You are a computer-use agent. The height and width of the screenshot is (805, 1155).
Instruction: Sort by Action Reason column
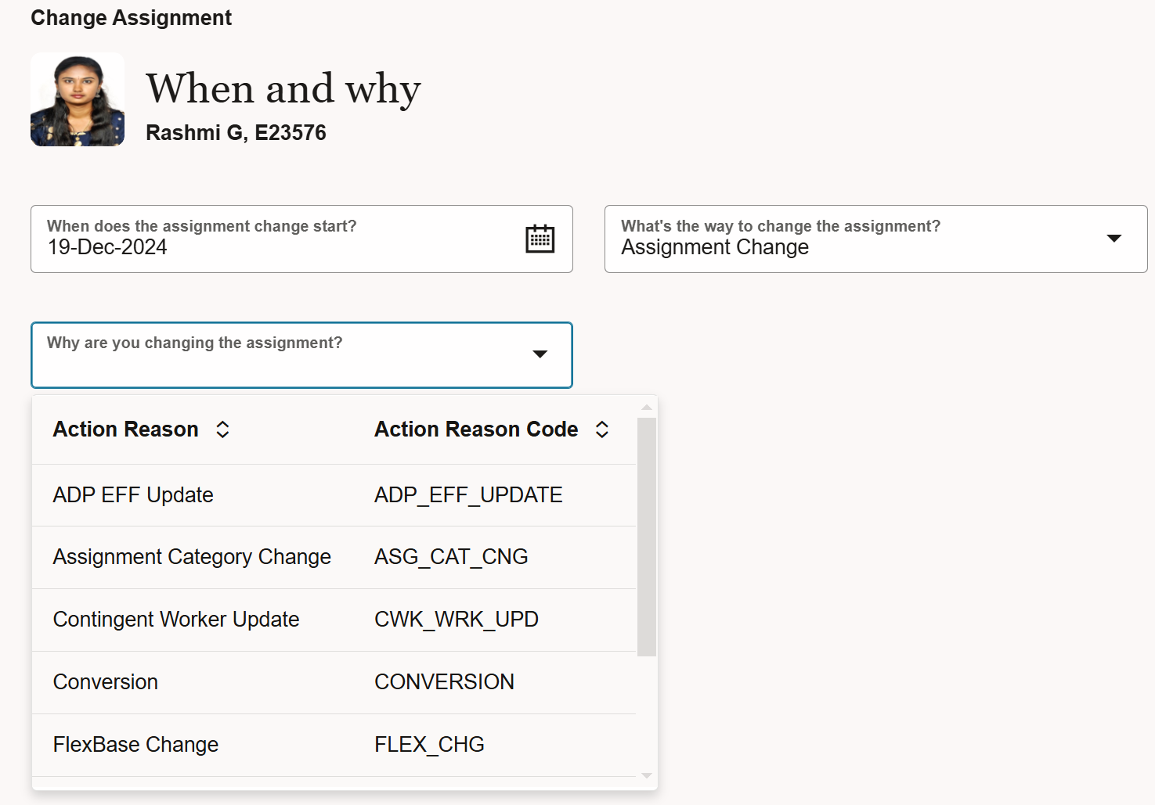click(x=222, y=429)
